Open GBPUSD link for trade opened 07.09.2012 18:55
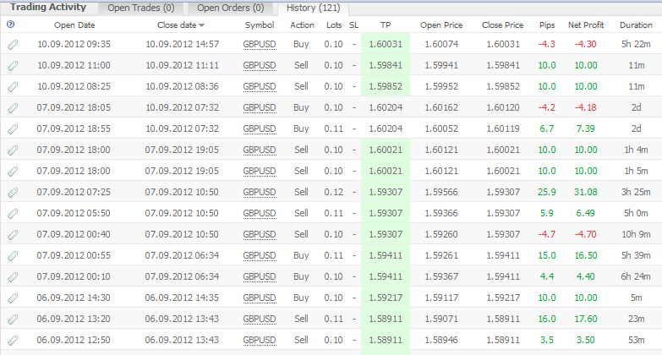 tap(260, 128)
